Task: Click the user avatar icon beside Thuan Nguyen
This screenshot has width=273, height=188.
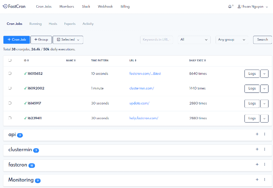Action: coord(239,7)
